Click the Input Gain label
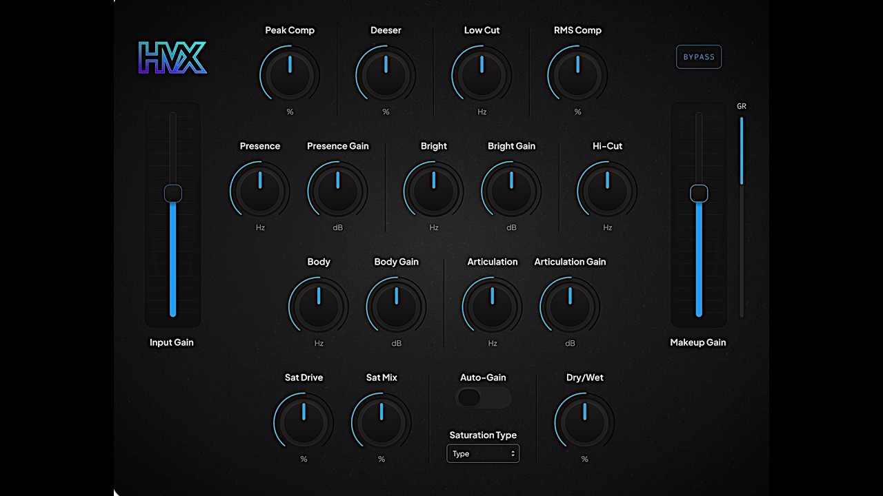The image size is (883, 496). (172, 342)
